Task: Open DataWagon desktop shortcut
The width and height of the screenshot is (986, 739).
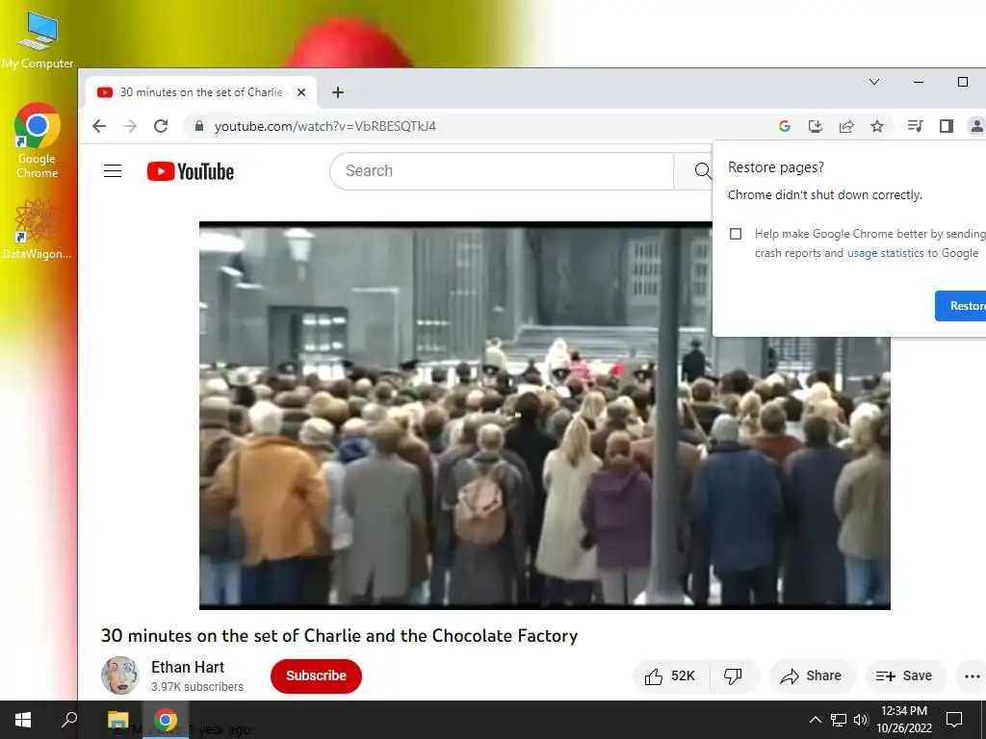Action: pyautogui.click(x=38, y=229)
